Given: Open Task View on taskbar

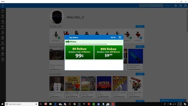Looking at the screenshot, I should coord(41,104).
